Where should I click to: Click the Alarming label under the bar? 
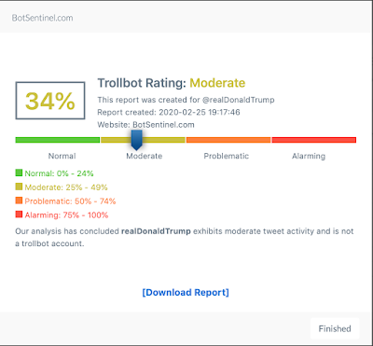pyautogui.click(x=309, y=156)
